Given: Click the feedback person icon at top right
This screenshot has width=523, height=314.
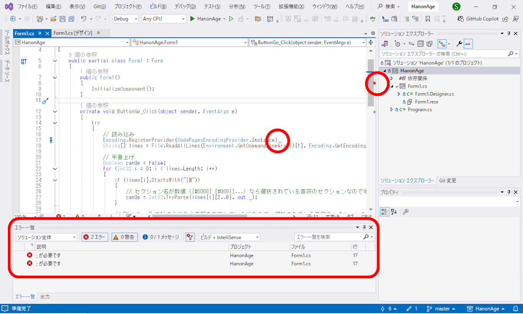Looking at the screenshot, I should click(515, 19).
